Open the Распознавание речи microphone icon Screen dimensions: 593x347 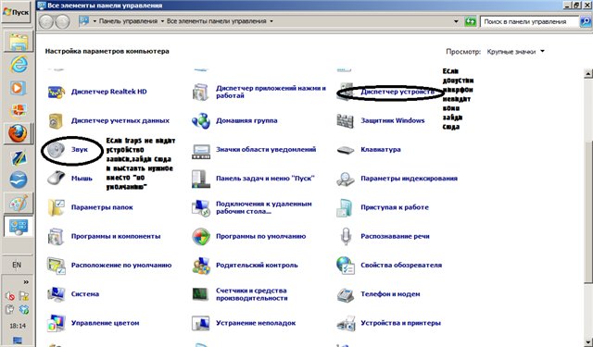346,236
